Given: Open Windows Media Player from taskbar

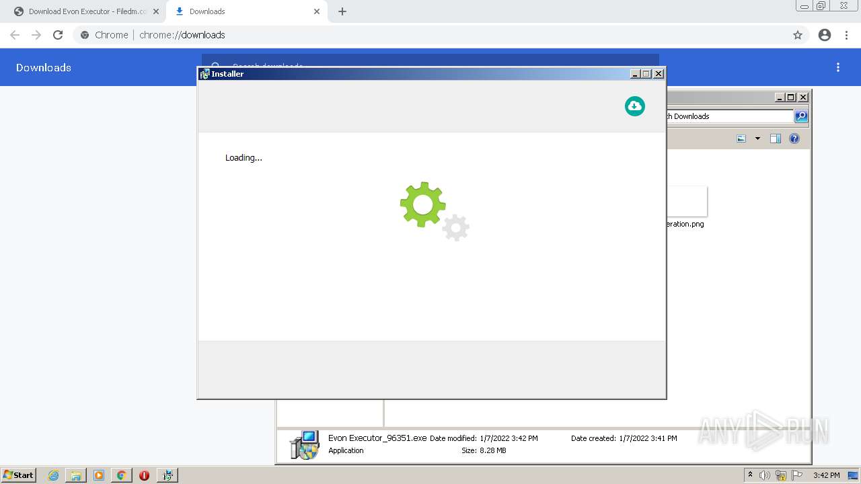Looking at the screenshot, I should (x=99, y=475).
